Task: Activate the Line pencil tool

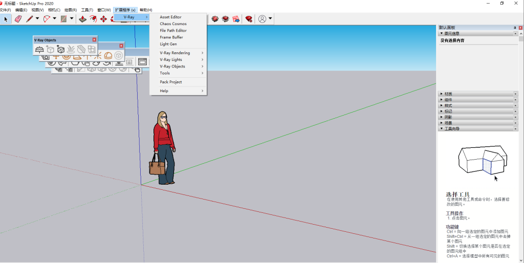Action: point(30,19)
